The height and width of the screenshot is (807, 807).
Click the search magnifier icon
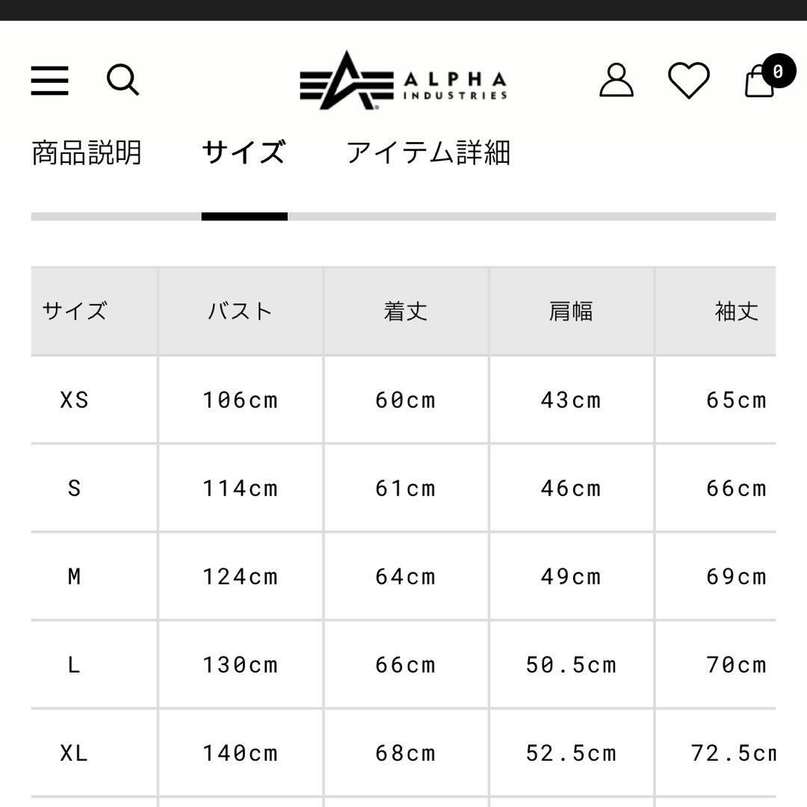[x=123, y=81]
